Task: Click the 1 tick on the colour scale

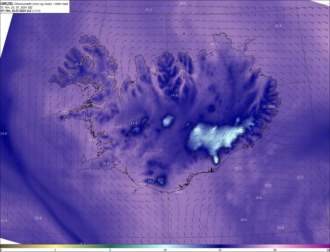Action: tap(55, 250)
